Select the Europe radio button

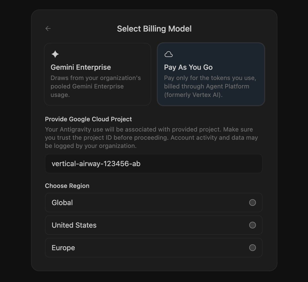[x=253, y=248]
